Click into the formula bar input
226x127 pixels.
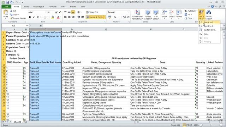[133, 26]
